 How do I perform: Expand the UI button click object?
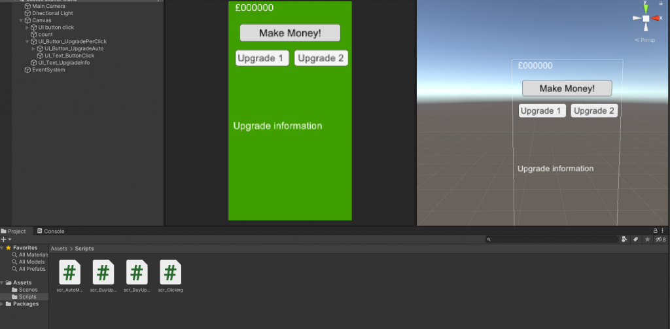point(27,27)
